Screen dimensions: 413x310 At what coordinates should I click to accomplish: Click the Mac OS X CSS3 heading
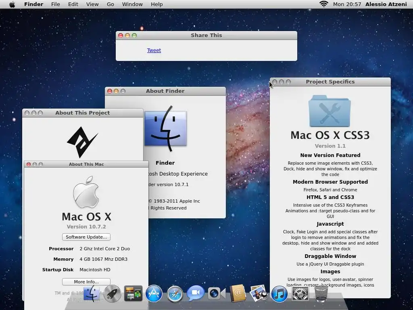coord(330,135)
